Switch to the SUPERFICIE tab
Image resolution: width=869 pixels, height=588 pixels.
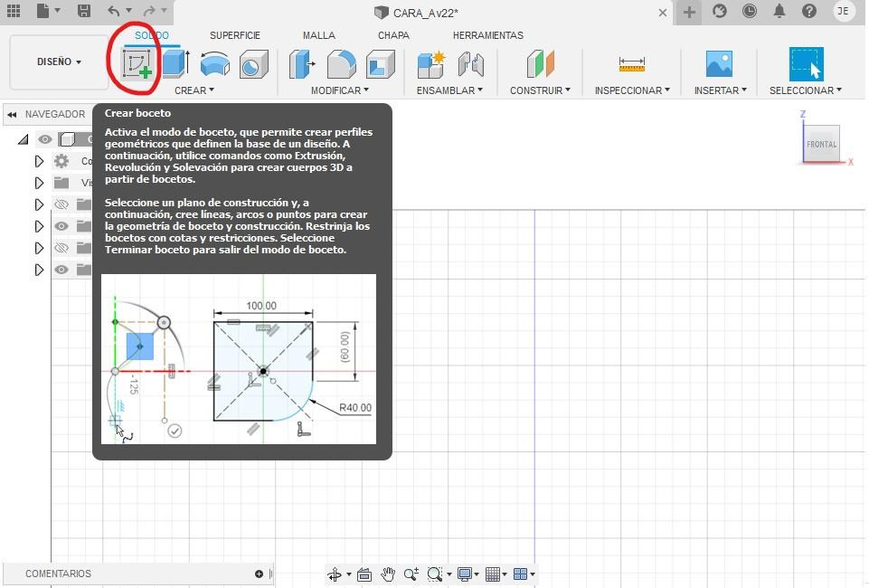pos(235,35)
